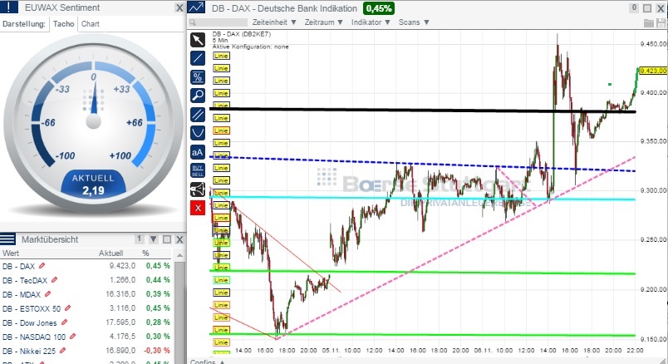668x364 pixels.
Task: Click the pencil icon next to DB - DAX
Action: (x=42, y=266)
